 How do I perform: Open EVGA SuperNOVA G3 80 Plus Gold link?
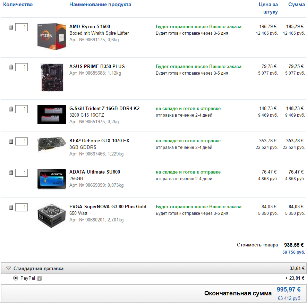click(x=108, y=207)
